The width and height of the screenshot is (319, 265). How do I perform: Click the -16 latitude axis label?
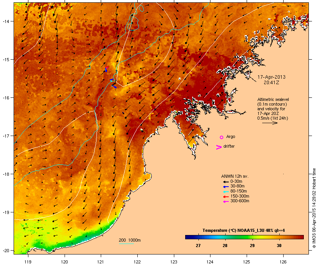tap(5, 98)
